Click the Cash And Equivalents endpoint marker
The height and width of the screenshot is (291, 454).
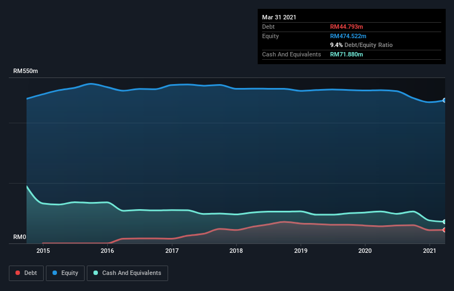tap(445, 222)
